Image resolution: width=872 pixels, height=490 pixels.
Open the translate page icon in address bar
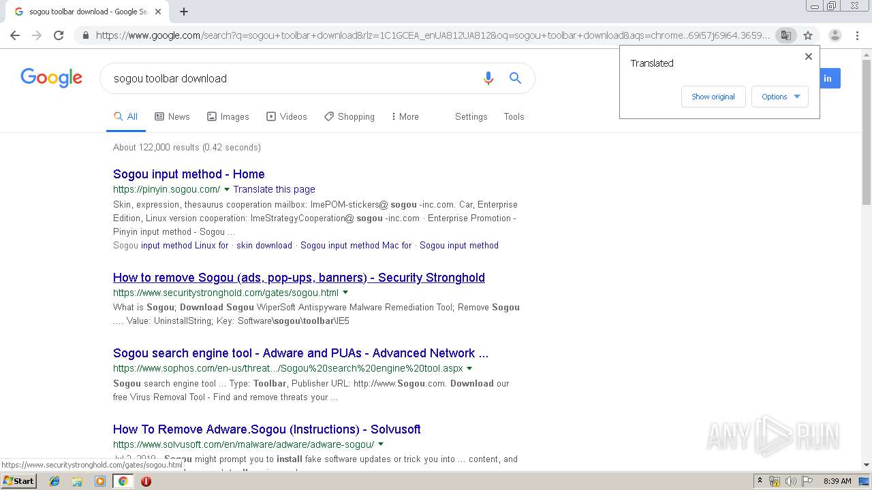pos(785,35)
